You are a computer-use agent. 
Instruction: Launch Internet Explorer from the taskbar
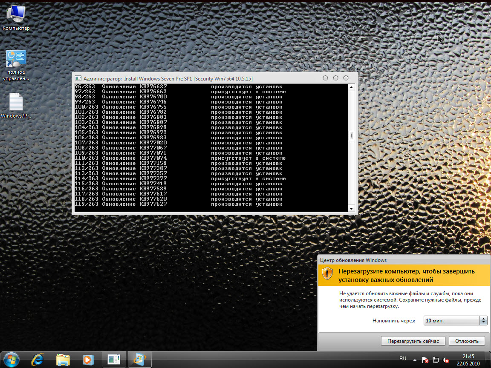[x=37, y=359]
